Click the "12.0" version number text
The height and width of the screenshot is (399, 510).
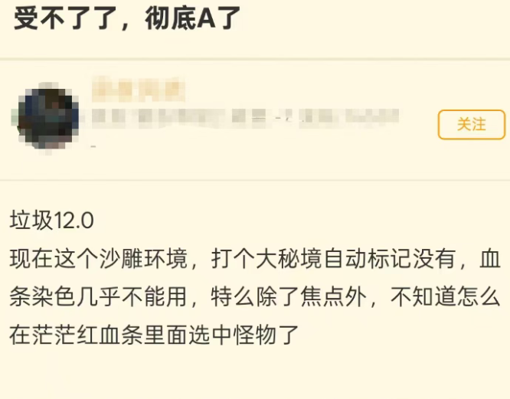(x=74, y=221)
